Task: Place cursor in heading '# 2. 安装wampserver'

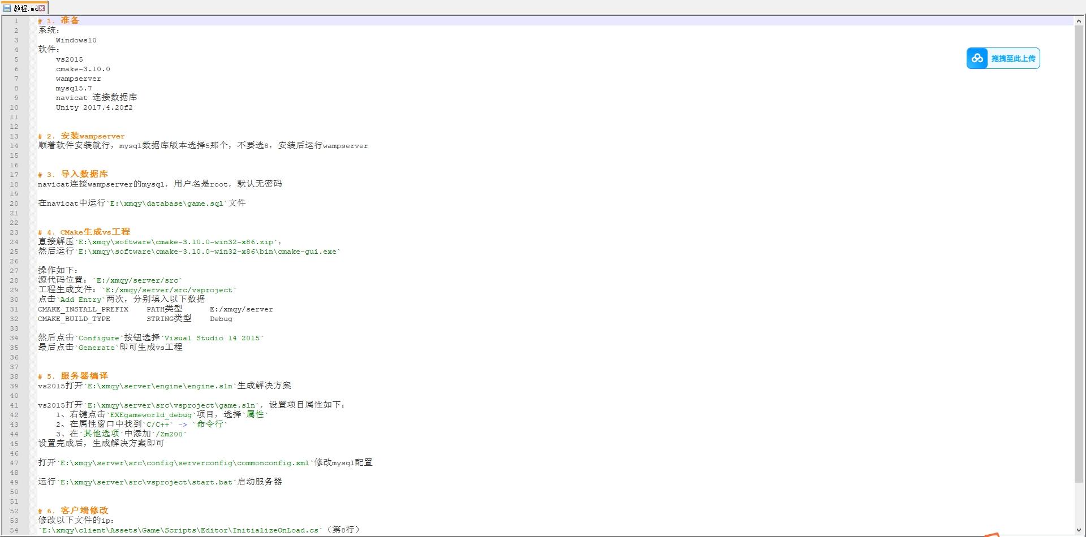Action: click(x=81, y=136)
